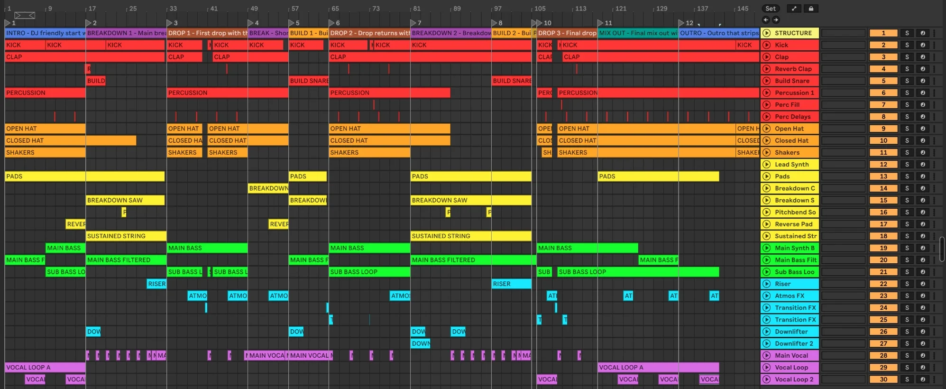Image resolution: width=946 pixels, height=389 pixels.
Task: Deactivate track 4 Reverb Clap activator
Action: 883,69
